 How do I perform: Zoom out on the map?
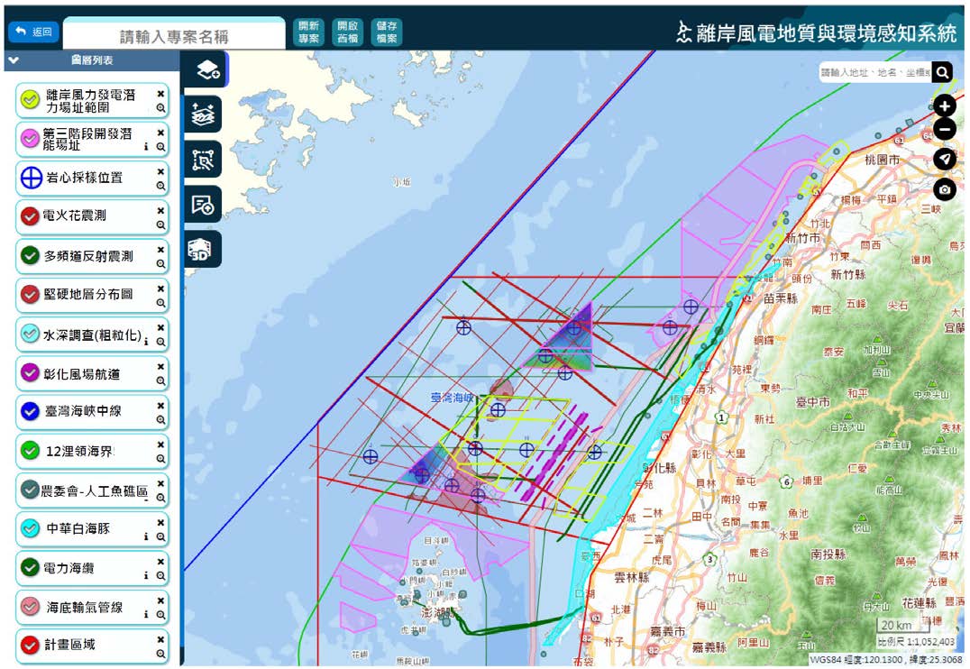(x=944, y=130)
